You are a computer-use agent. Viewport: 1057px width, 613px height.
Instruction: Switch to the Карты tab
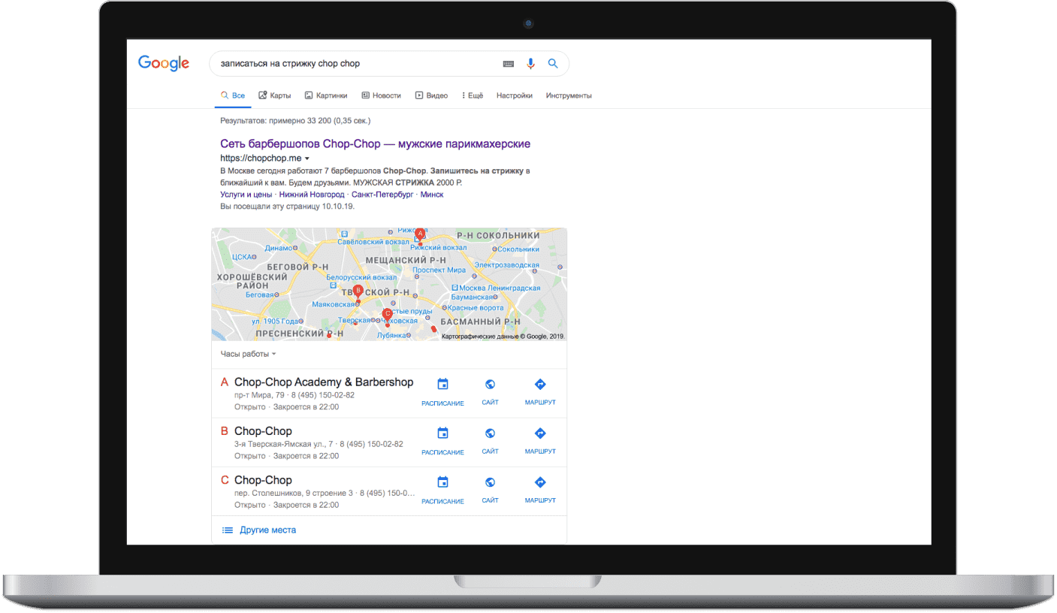tap(275, 95)
